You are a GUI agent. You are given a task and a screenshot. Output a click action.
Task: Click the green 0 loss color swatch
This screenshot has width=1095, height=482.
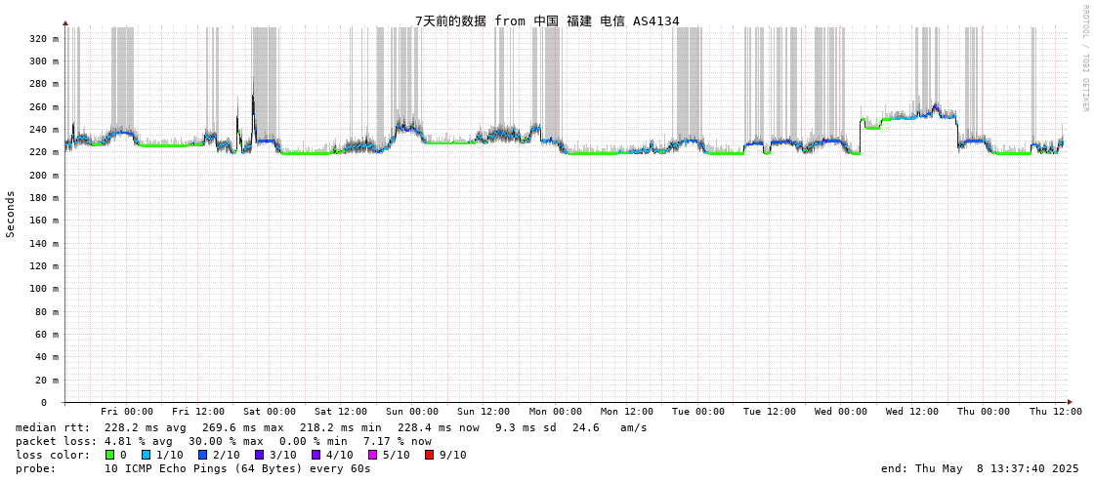[109, 455]
